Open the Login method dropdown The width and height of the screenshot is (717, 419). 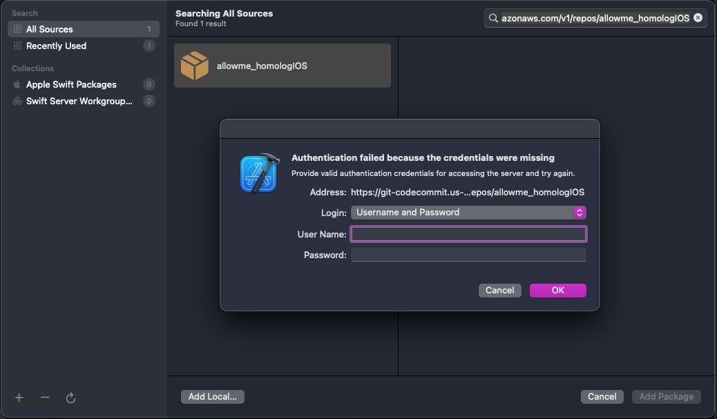click(468, 213)
